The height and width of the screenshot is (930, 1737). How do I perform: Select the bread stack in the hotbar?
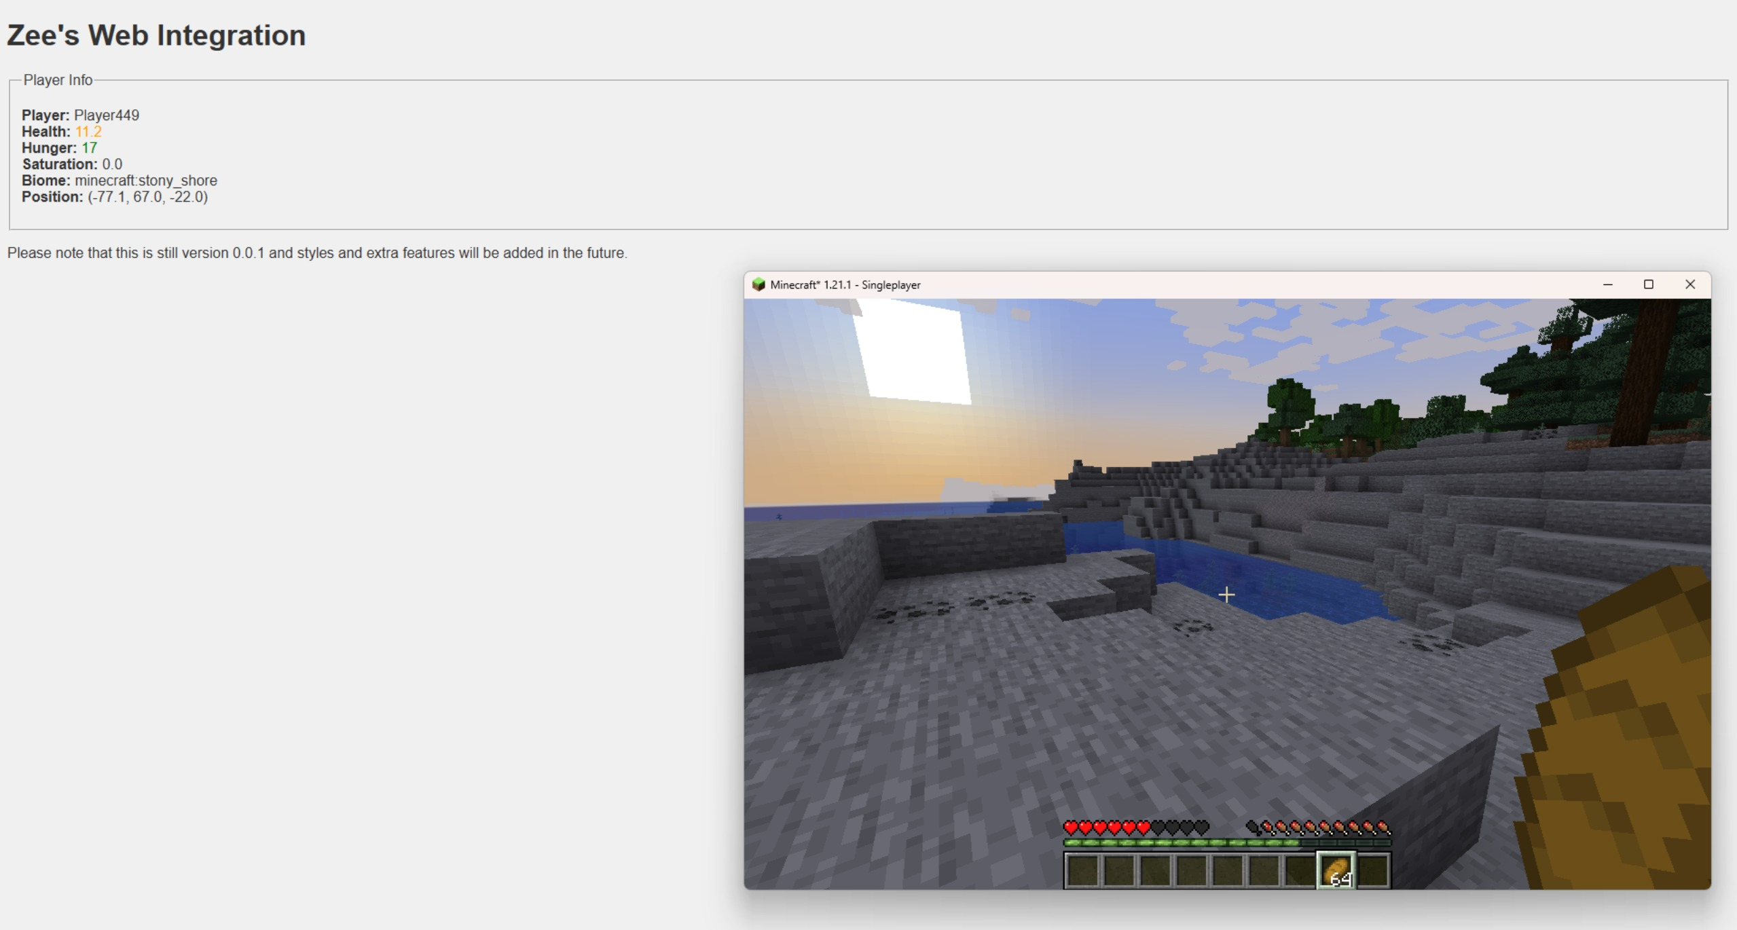[x=1336, y=870]
